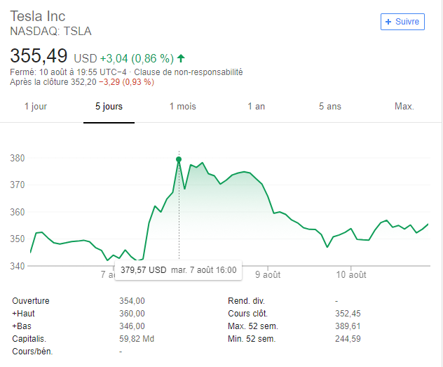The height and width of the screenshot is (367, 443).
Task: Click the plus icon in Suivre button
Action: click(388, 22)
